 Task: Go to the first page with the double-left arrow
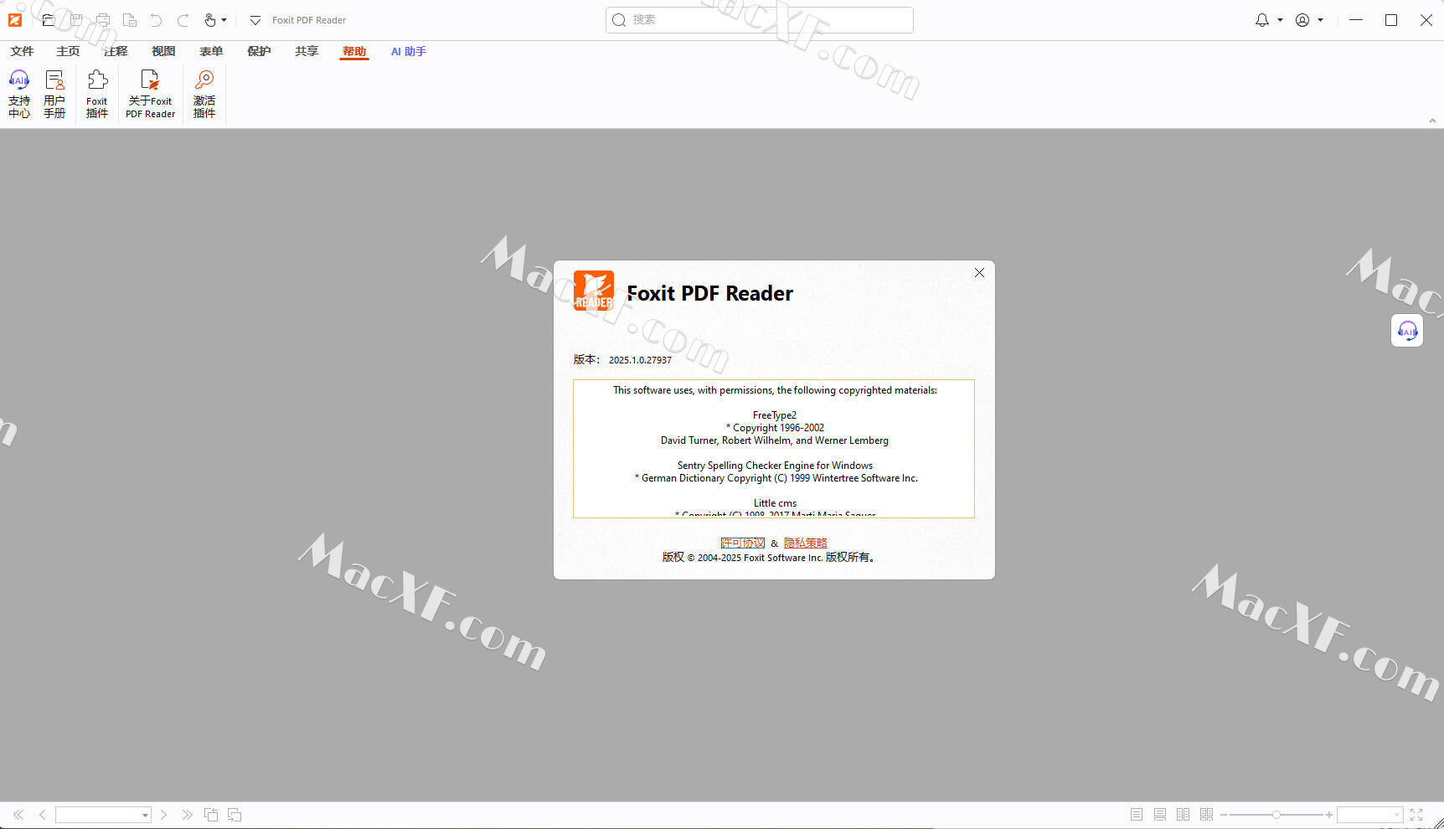(x=18, y=815)
